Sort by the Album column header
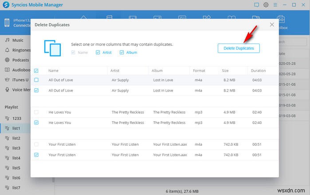The width and height of the screenshot is (310, 195). tap(157, 71)
